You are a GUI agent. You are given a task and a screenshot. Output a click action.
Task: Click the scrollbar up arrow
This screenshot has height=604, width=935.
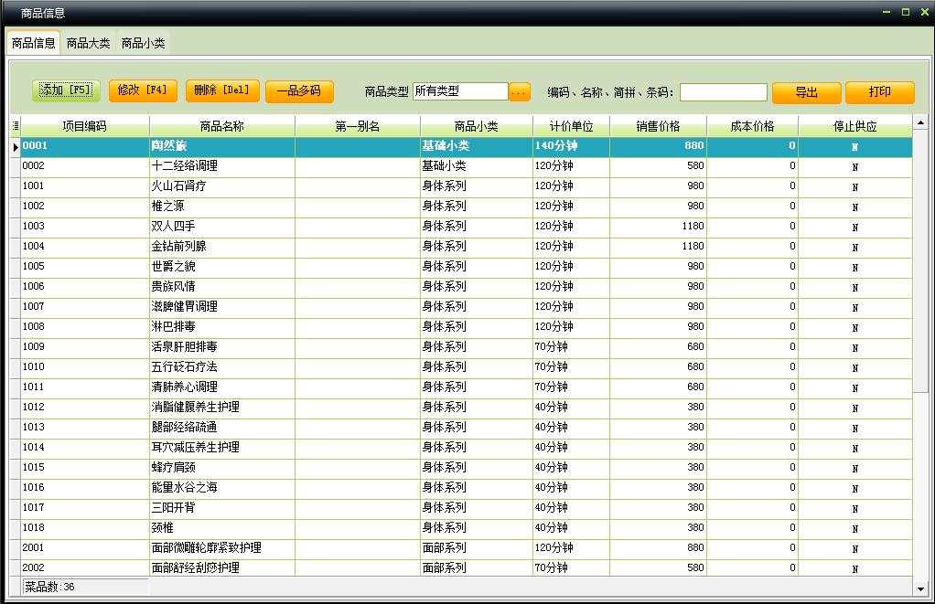click(920, 122)
